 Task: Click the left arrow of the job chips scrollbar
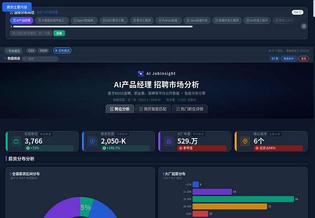pyautogui.click(x=11, y=26)
